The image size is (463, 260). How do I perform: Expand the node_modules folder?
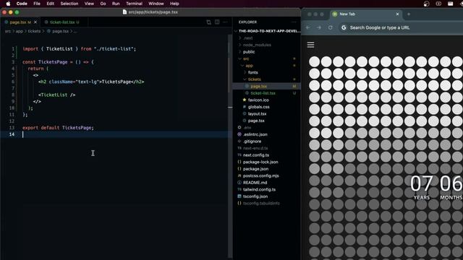point(267,45)
